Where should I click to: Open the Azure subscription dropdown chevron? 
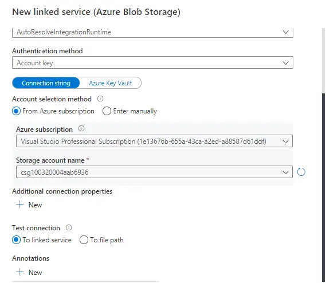click(286, 141)
